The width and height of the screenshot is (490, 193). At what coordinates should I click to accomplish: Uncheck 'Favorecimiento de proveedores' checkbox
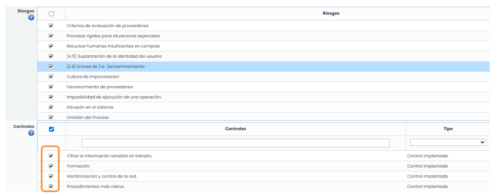(51, 87)
